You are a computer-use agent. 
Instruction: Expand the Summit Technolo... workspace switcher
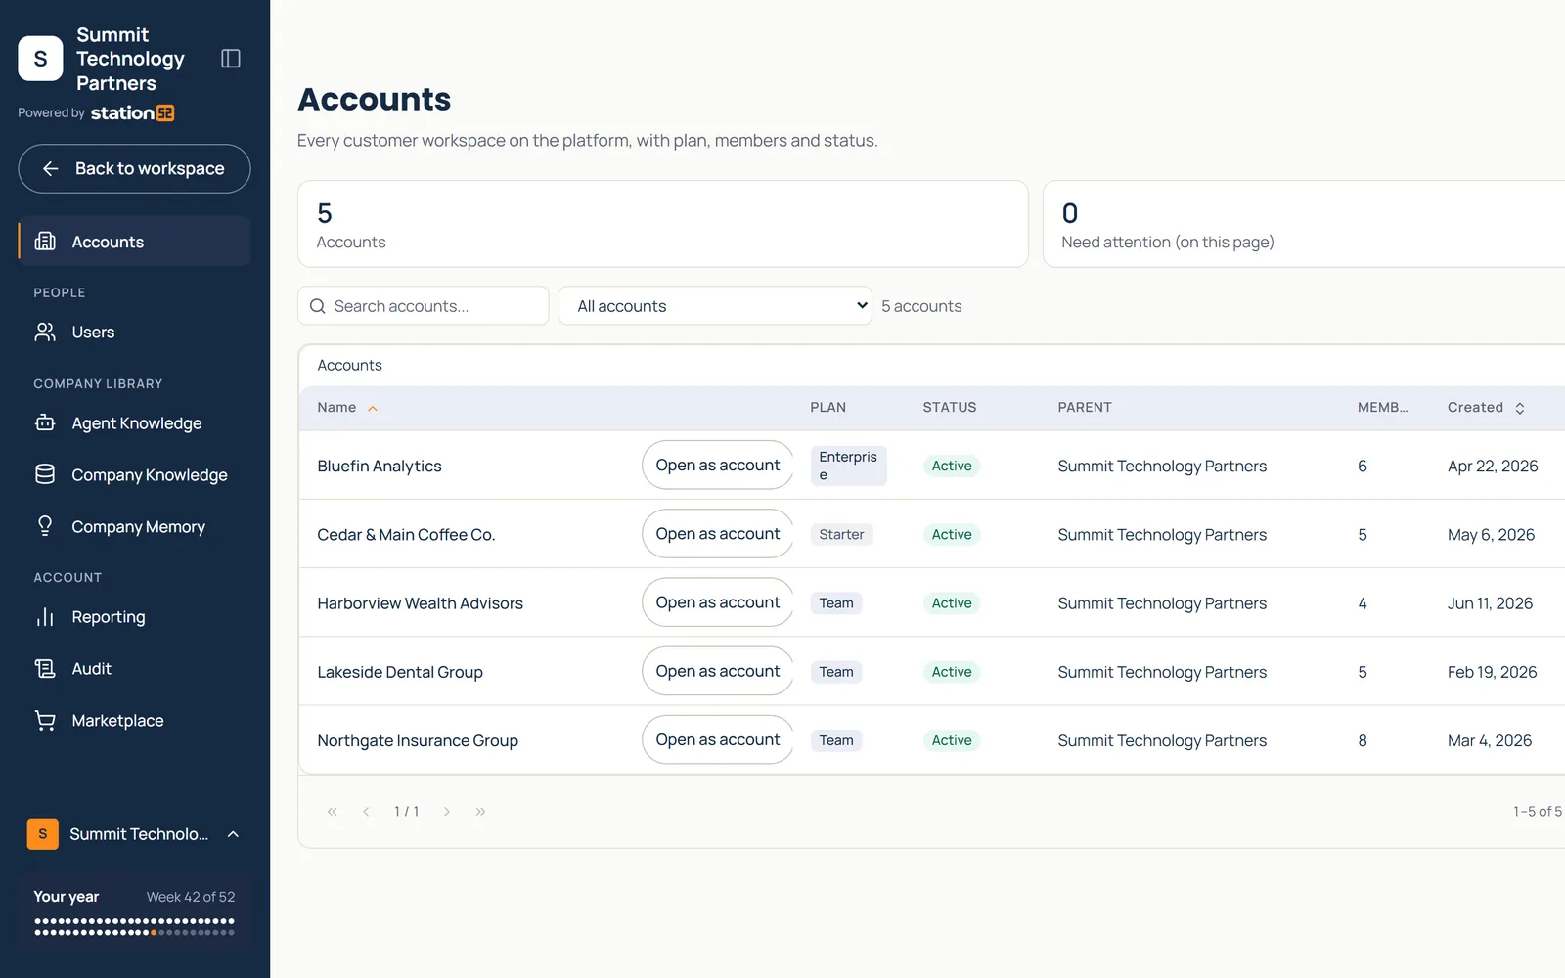click(x=135, y=834)
